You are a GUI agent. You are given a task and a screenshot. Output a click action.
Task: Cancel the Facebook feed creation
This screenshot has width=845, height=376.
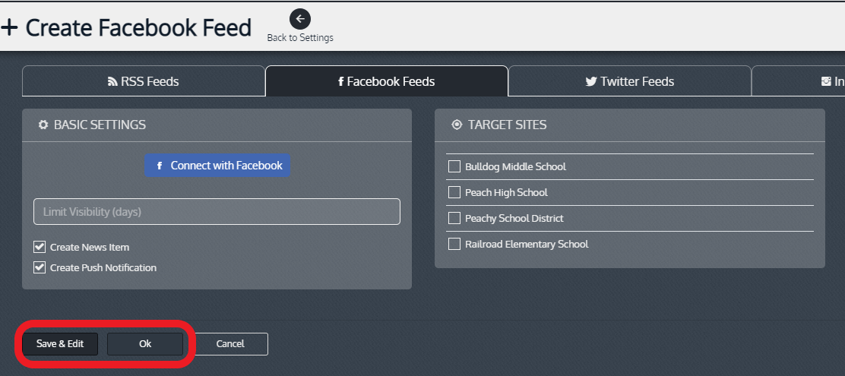click(230, 343)
